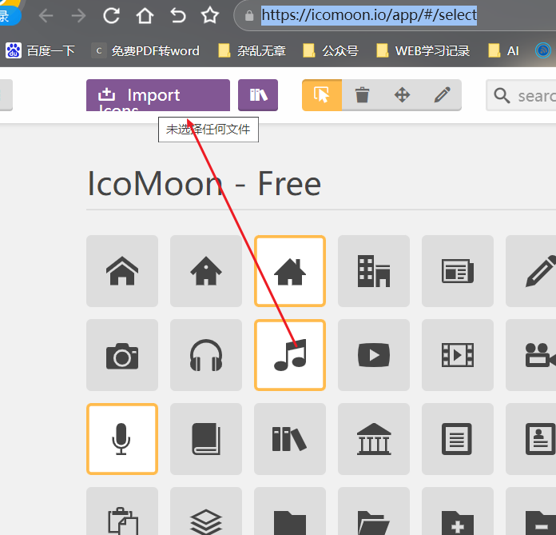The height and width of the screenshot is (535, 556).
Task: Open the WEB学习记录 bookmark folder
Action: click(x=423, y=50)
